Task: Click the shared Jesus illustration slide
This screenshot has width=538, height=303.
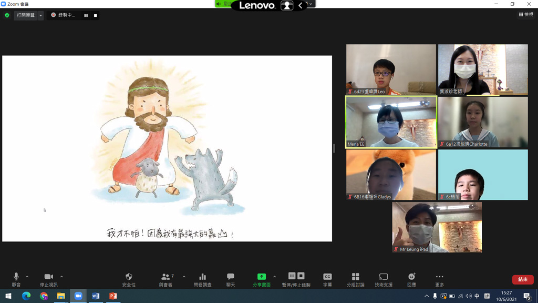Action: click(167, 148)
